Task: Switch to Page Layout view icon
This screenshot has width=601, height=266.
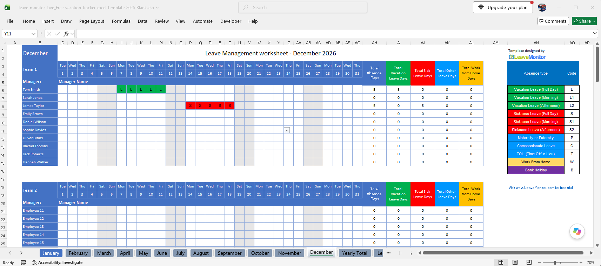Action: click(x=515, y=262)
